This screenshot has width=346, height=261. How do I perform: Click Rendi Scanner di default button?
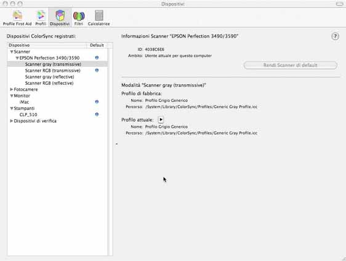[291, 65]
